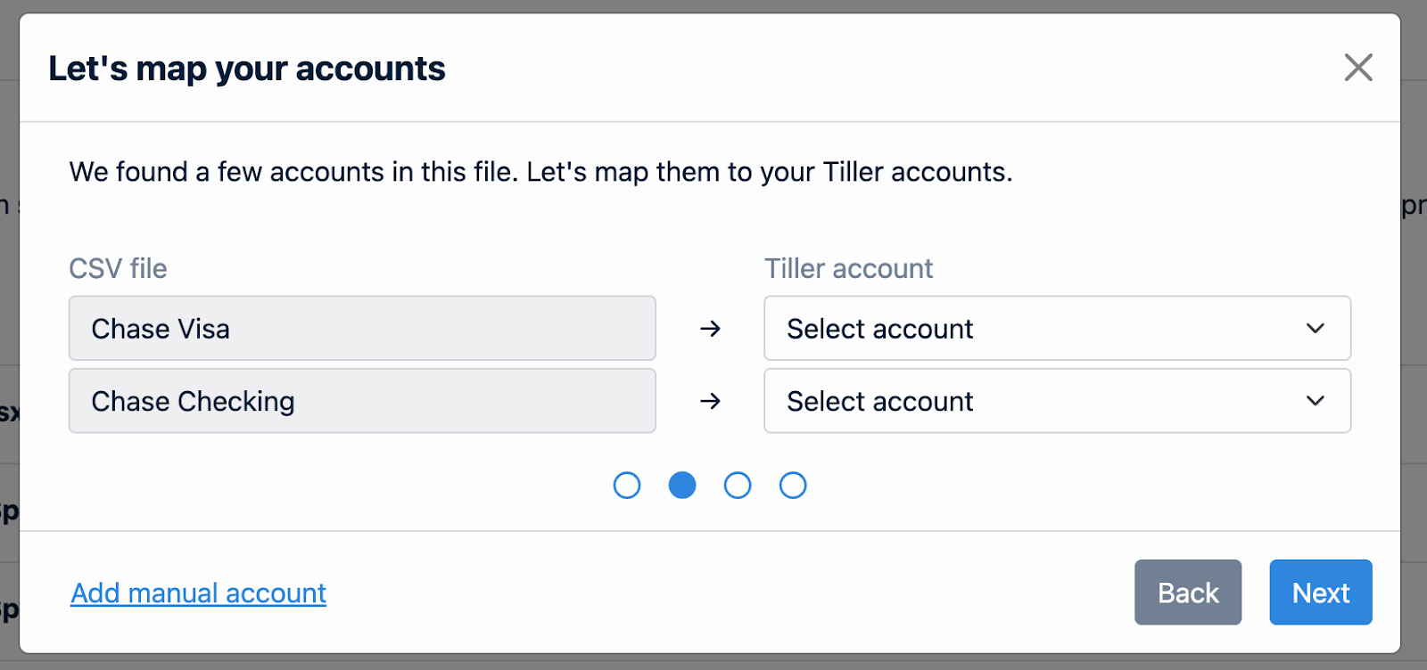This screenshot has width=1427, height=670.
Task: Click the arrow next to Chase Checking
Action: pos(710,401)
